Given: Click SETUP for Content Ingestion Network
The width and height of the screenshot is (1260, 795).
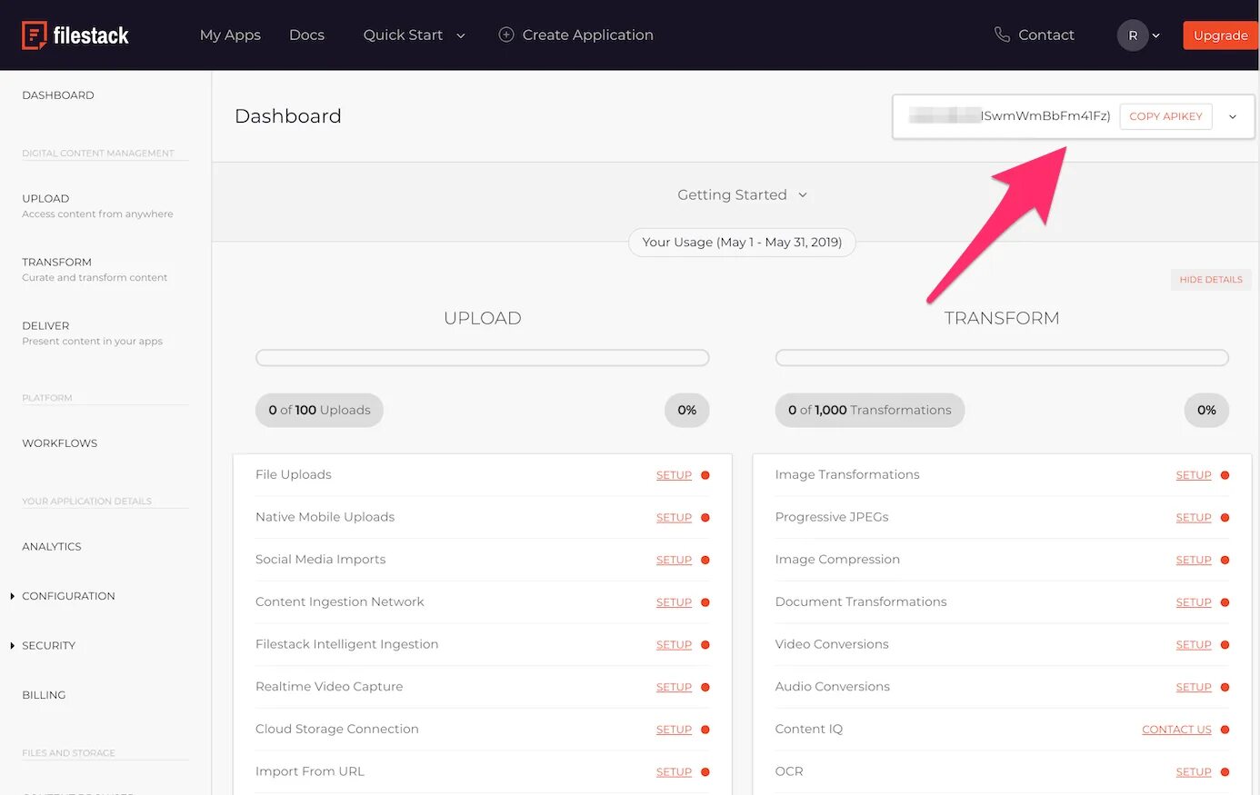Looking at the screenshot, I should [674, 602].
